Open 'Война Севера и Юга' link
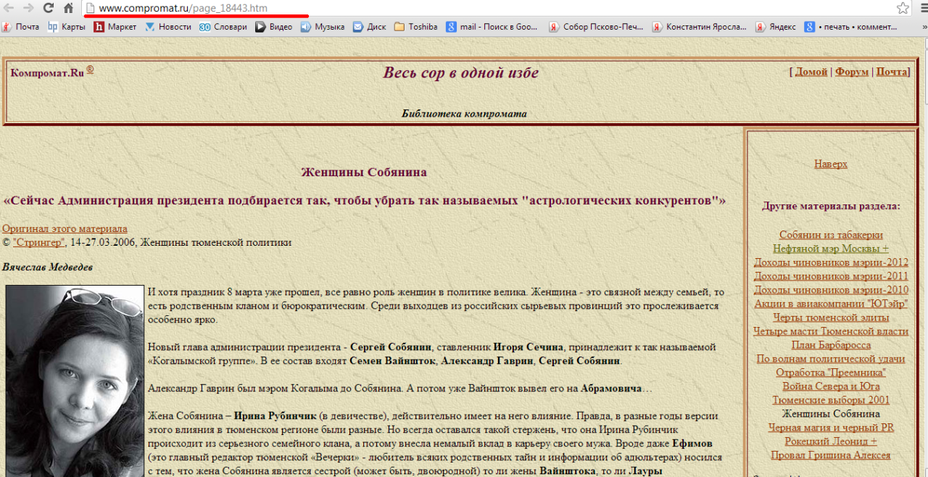 [x=831, y=386]
